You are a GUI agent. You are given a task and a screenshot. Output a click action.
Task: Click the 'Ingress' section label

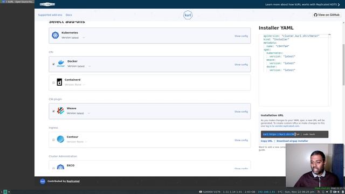click(x=53, y=128)
